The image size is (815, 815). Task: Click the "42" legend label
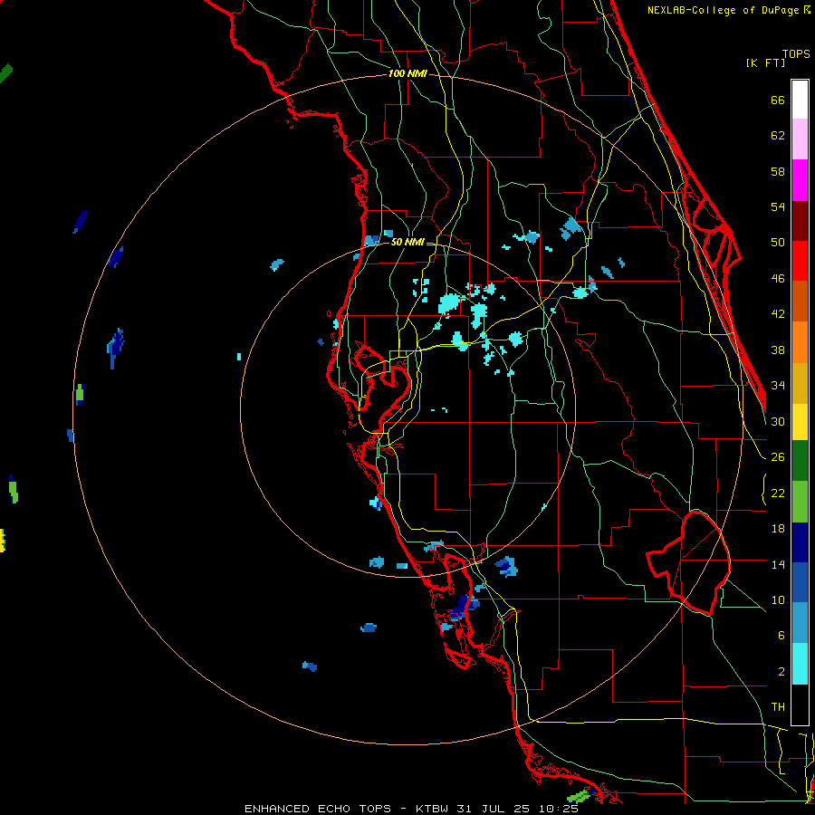click(x=778, y=314)
